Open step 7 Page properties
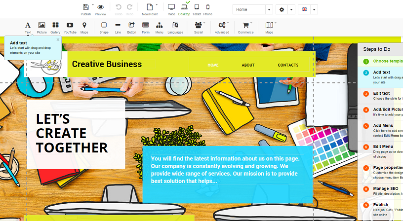Viewport: 403px width, 221px height. pyautogui.click(x=380, y=172)
